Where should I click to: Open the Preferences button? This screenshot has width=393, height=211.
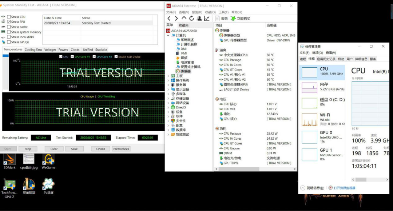(121, 149)
